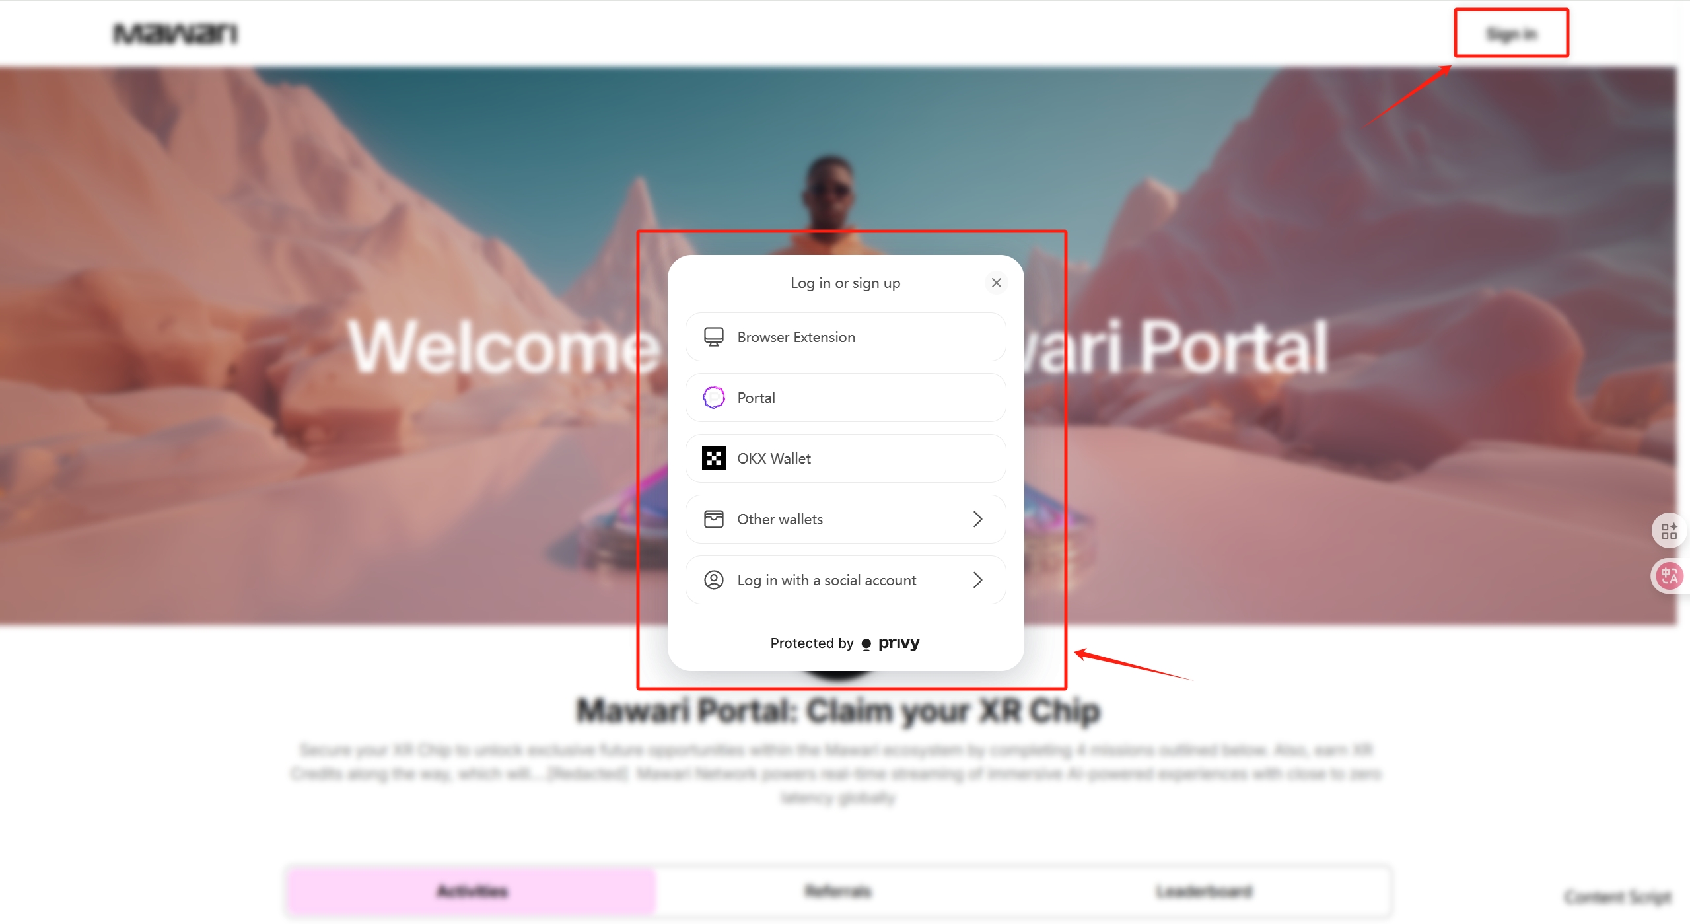Open Log in with a social account
Viewport: 1690px width, 924px height.
(x=846, y=580)
